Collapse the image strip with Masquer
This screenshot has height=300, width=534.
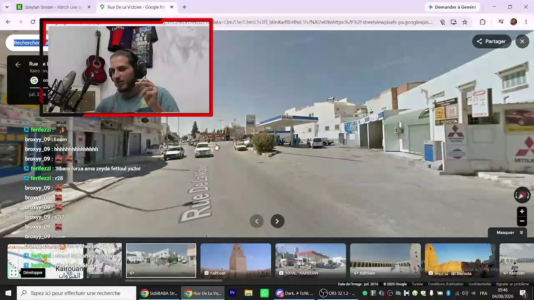pyautogui.click(x=509, y=232)
